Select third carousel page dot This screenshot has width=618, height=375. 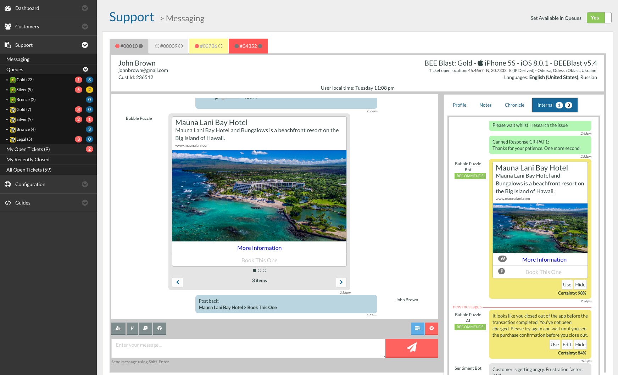(265, 270)
